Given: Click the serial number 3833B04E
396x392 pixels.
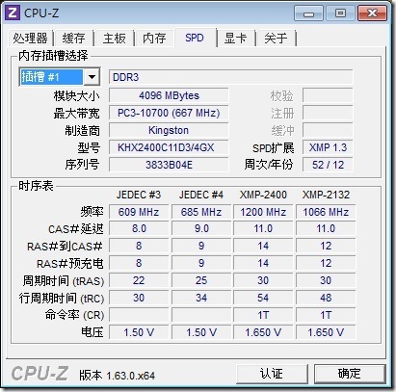Looking at the screenshot, I should [169, 165].
